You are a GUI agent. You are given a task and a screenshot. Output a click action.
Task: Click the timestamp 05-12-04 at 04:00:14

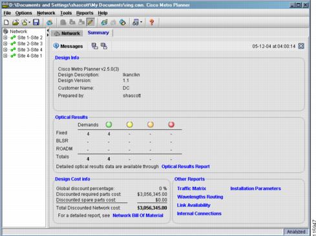(274, 46)
